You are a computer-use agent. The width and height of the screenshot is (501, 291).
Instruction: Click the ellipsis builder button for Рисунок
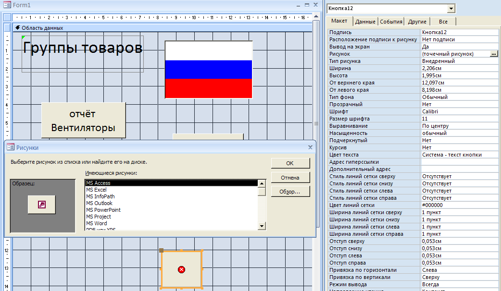click(494, 54)
